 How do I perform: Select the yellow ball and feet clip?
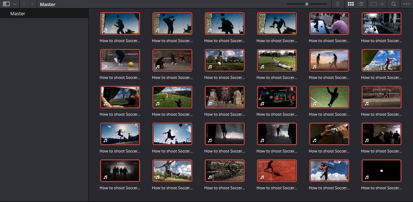(x=120, y=60)
